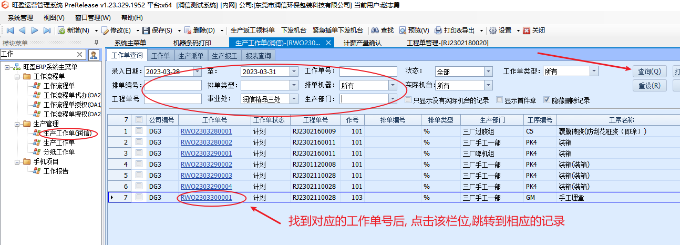Click the 修改(E) edit pencil button
Viewport: 680px width, 245px height.
(x=116, y=30)
